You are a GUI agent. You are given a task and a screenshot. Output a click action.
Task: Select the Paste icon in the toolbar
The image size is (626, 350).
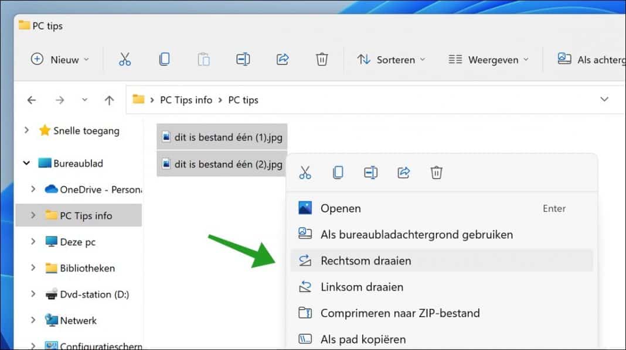click(x=203, y=59)
